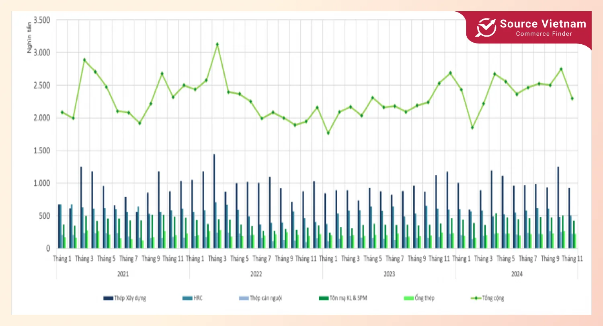Select the bright green Ống thép legend swatch

(x=408, y=298)
